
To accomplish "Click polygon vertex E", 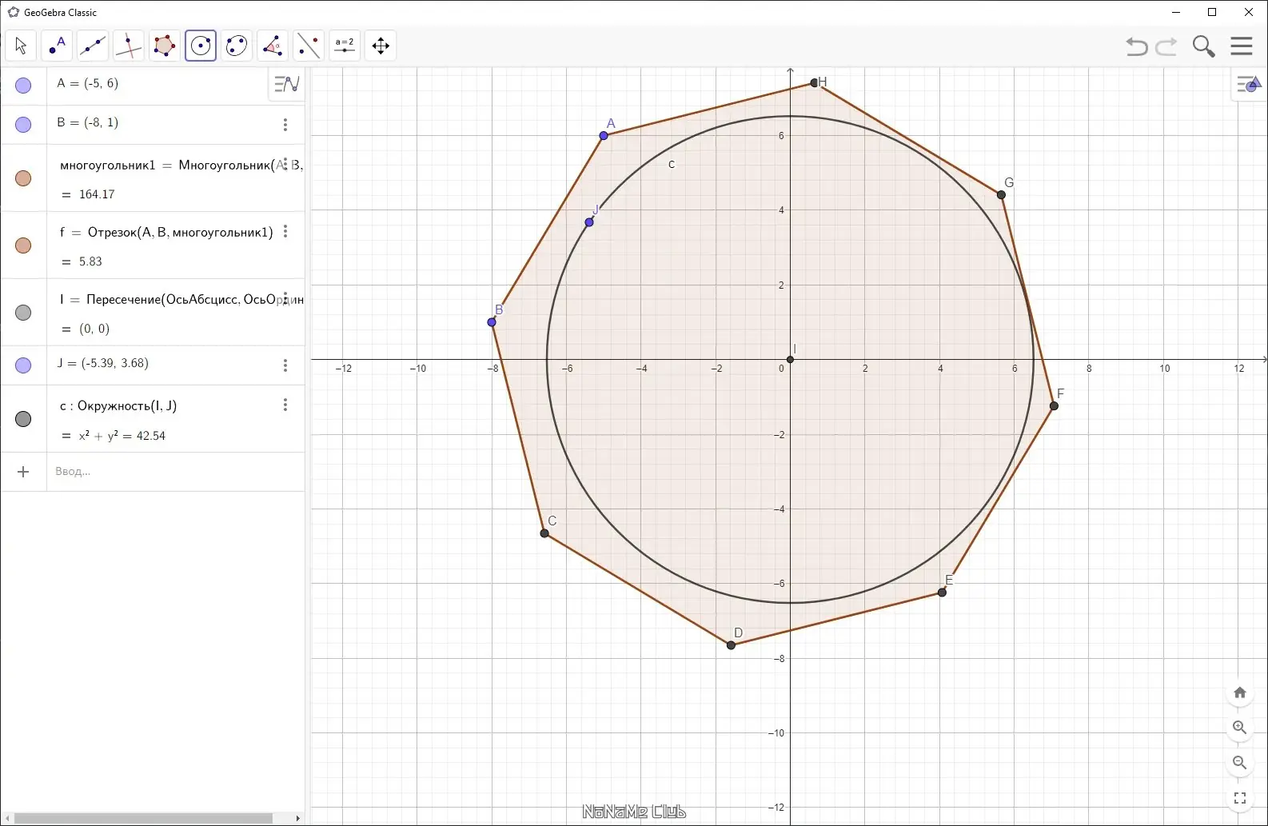I will coord(942,593).
